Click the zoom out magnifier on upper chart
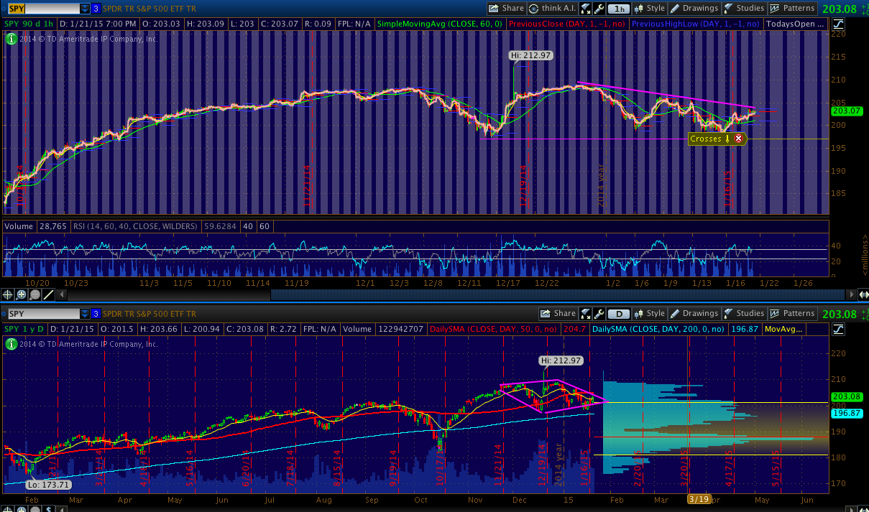 tap(35, 294)
